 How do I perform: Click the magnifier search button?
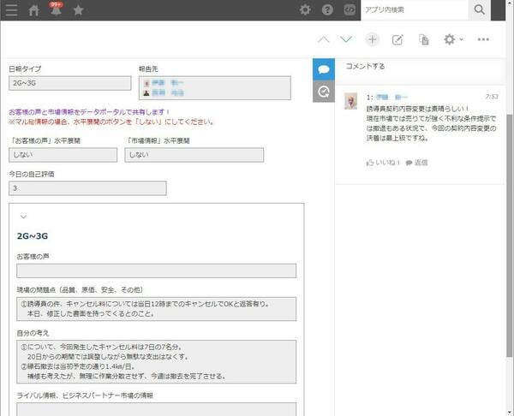click(481, 9)
